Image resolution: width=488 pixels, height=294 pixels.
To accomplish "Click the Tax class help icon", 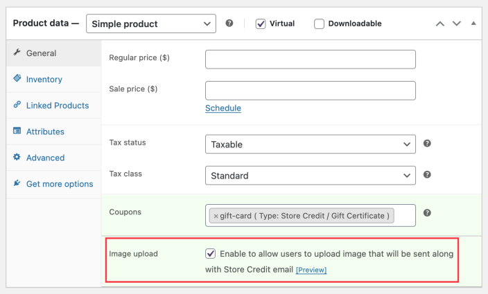I will (427, 175).
